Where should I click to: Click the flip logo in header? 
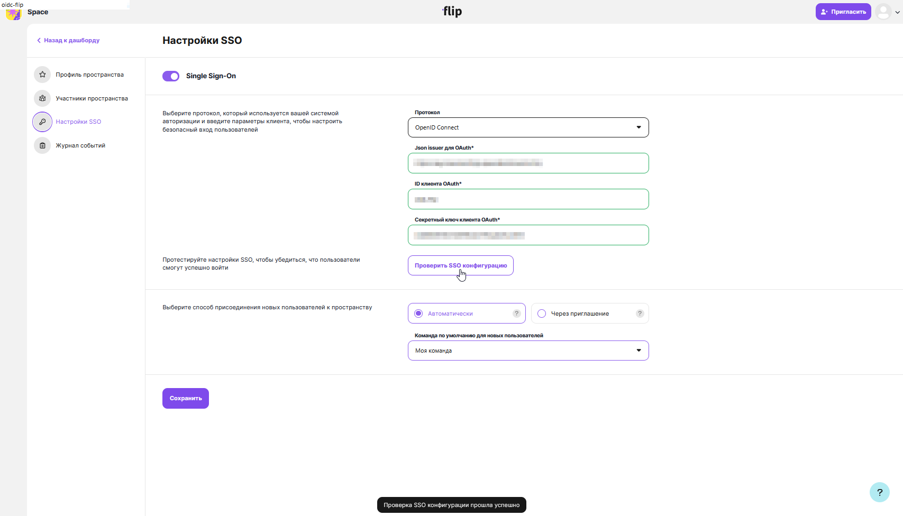[x=452, y=11]
